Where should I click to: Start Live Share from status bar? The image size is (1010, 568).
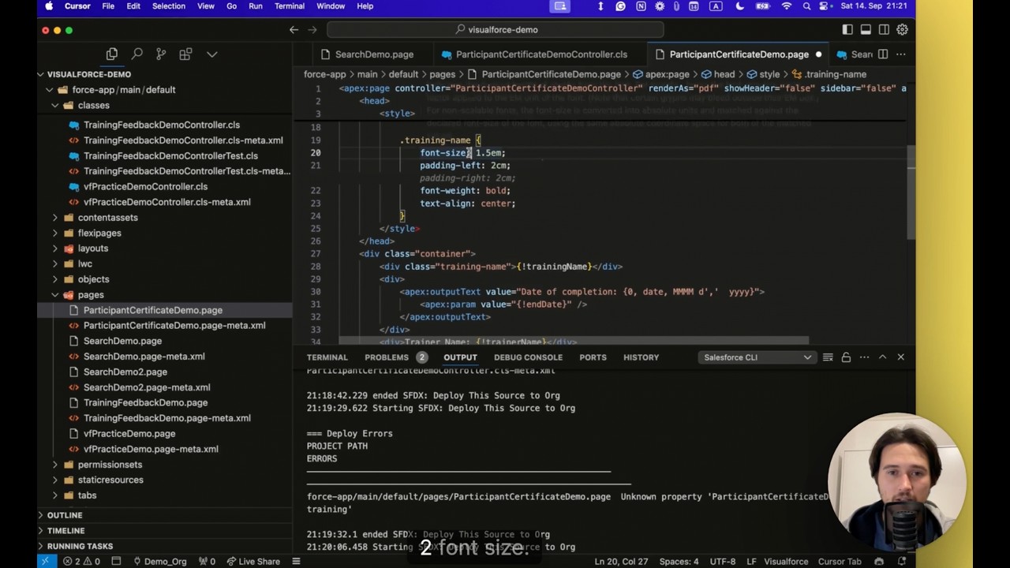tap(253, 562)
